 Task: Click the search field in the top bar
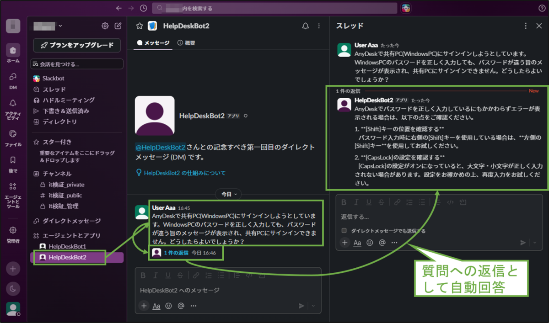(x=274, y=8)
